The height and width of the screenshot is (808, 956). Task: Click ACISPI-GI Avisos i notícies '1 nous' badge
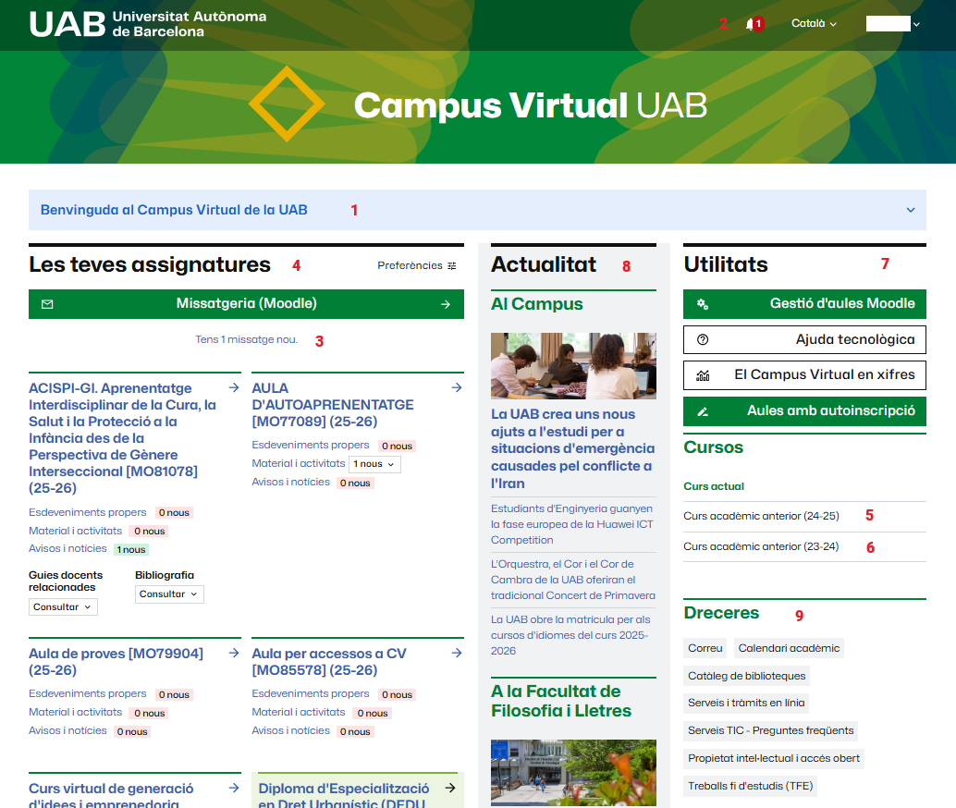(x=131, y=550)
